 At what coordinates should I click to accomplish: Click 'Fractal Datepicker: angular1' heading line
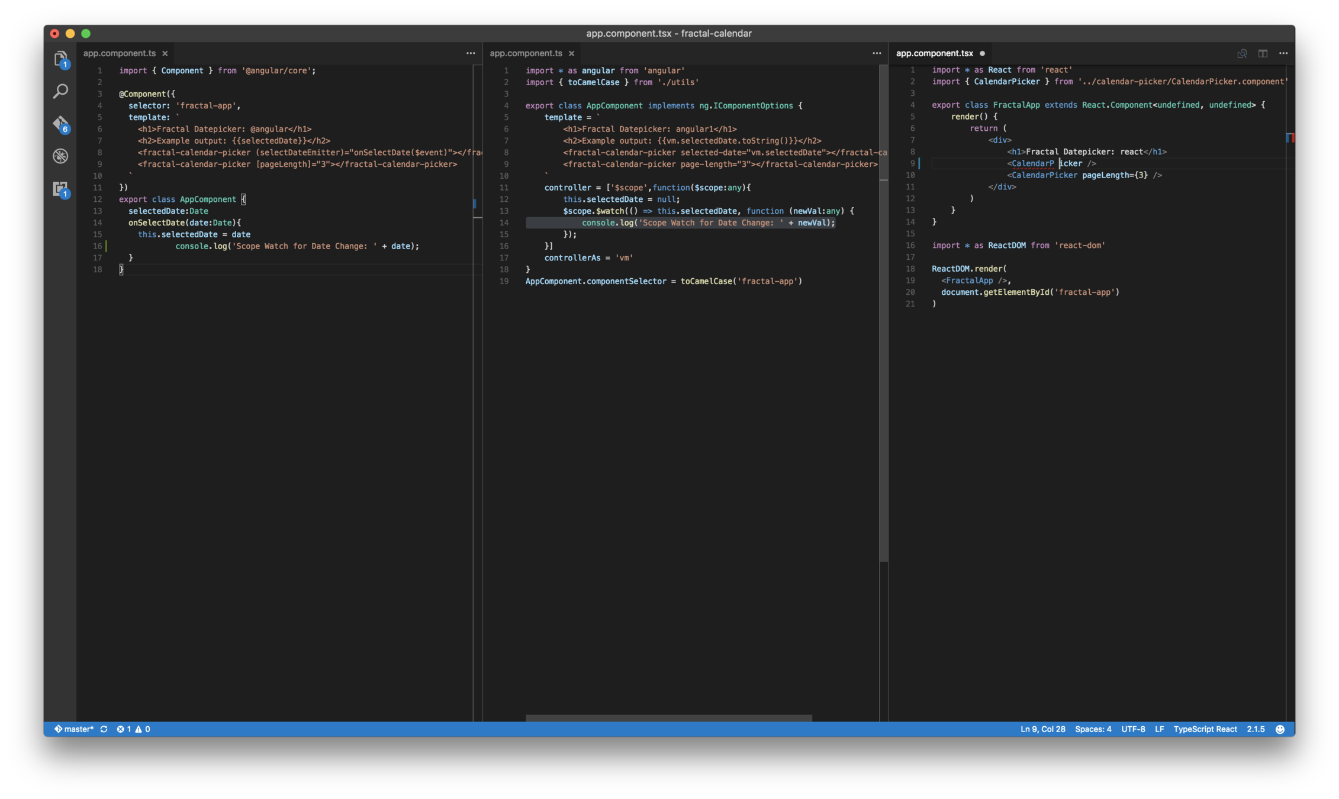tap(649, 129)
